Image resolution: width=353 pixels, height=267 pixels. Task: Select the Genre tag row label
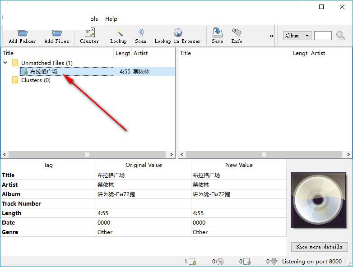(10, 232)
